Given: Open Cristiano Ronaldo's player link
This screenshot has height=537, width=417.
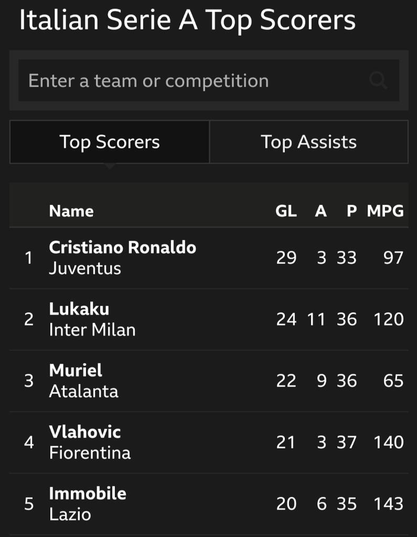Looking at the screenshot, I should click(x=122, y=248).
